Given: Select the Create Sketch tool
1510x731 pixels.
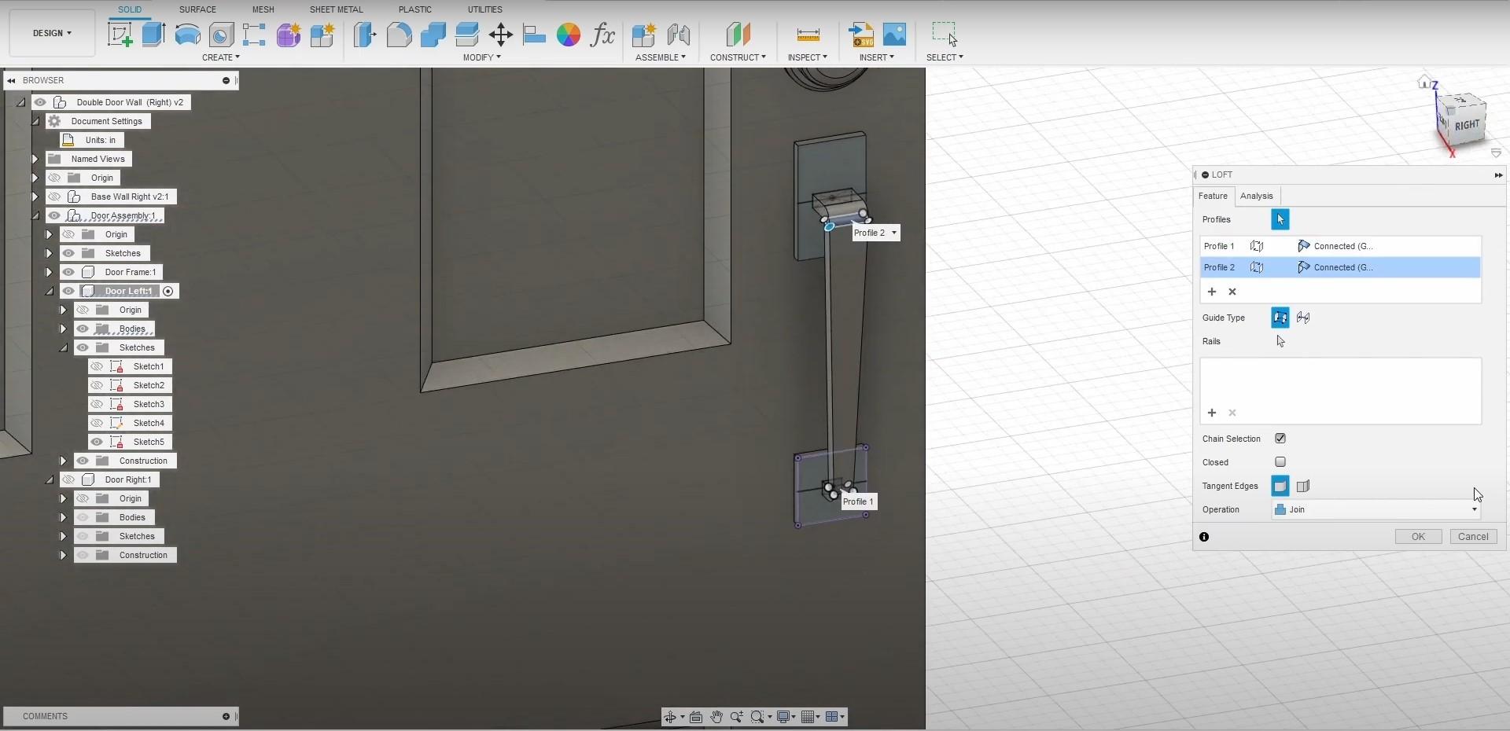Looking at the screenshot, I should (x=120, y=35).
